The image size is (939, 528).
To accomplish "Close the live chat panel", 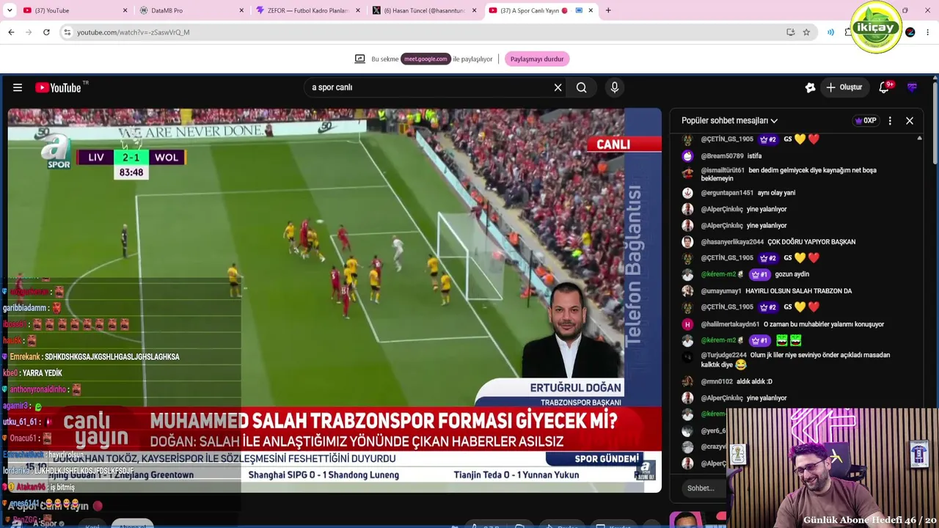I will [910, 121].
